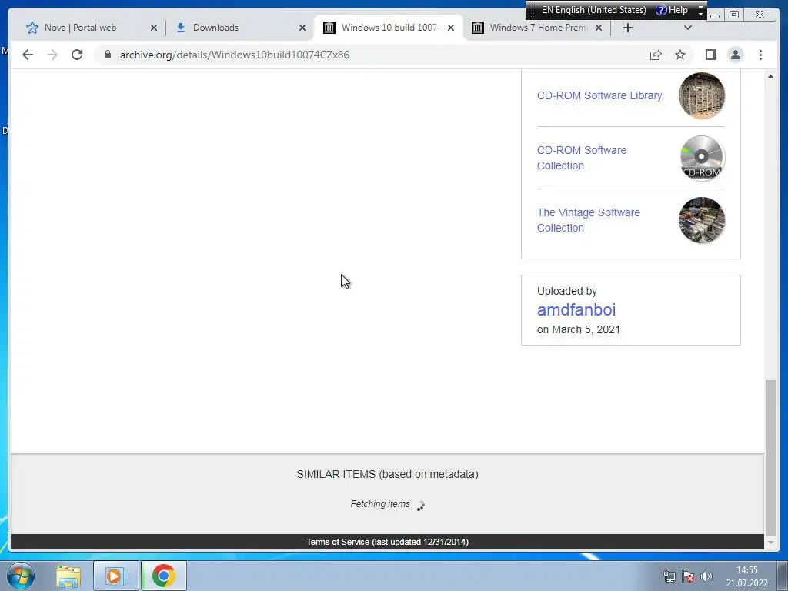This screenshot has width=788, height=591.
Task: Click the page vertical scrollbar thumb
Action: tap(770, 458)
